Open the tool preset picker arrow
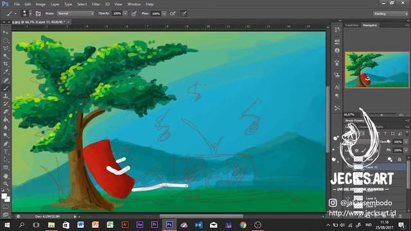411x231 pixels. point(15,13)
